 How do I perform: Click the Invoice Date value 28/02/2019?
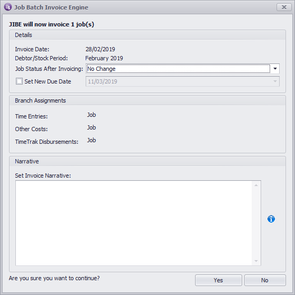click(x=100, y=49)
